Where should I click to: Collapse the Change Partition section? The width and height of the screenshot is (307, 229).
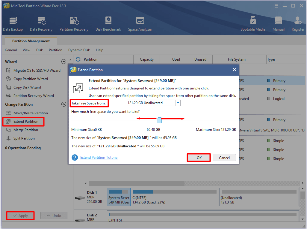[63, 104]
